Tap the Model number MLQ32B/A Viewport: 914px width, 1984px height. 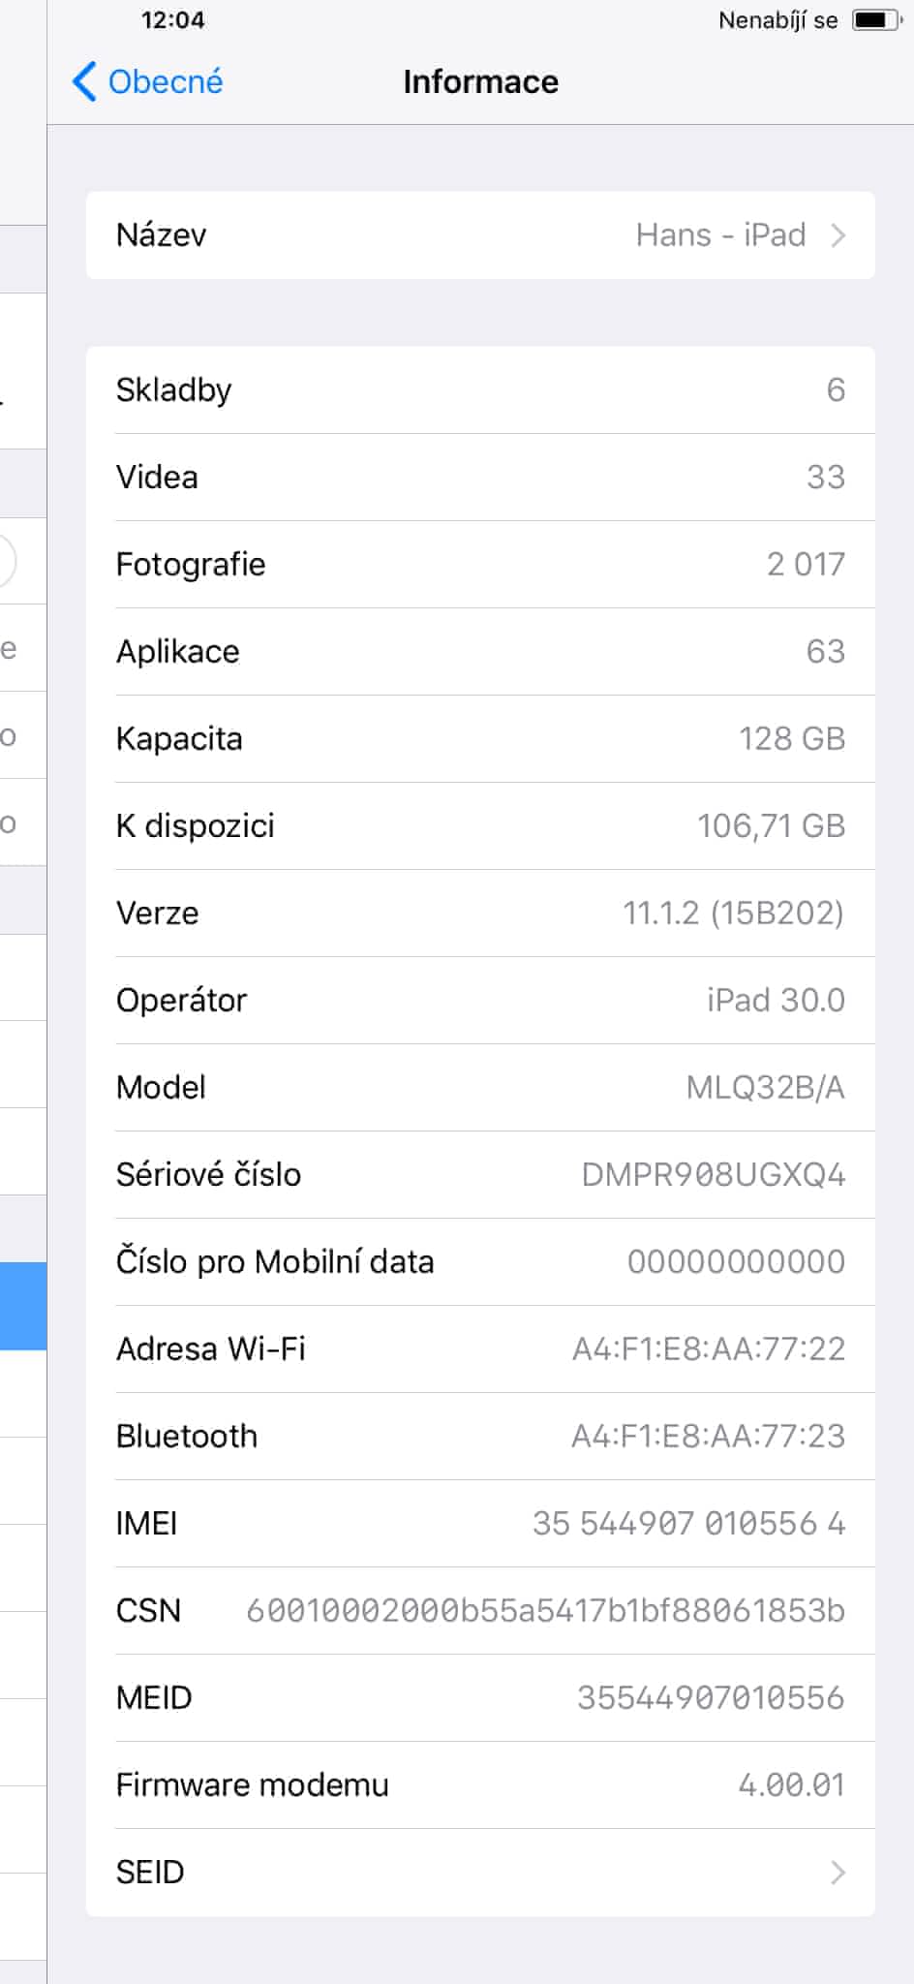(765, 1088)
